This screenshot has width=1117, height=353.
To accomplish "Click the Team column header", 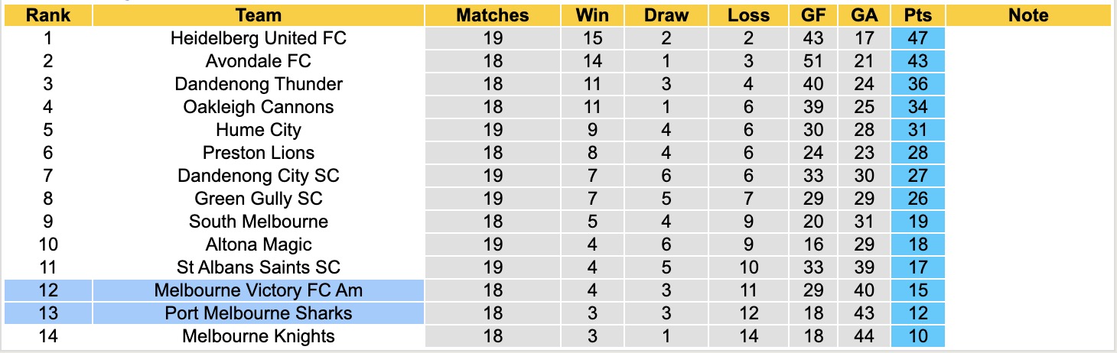I will (x=258, y=15).
